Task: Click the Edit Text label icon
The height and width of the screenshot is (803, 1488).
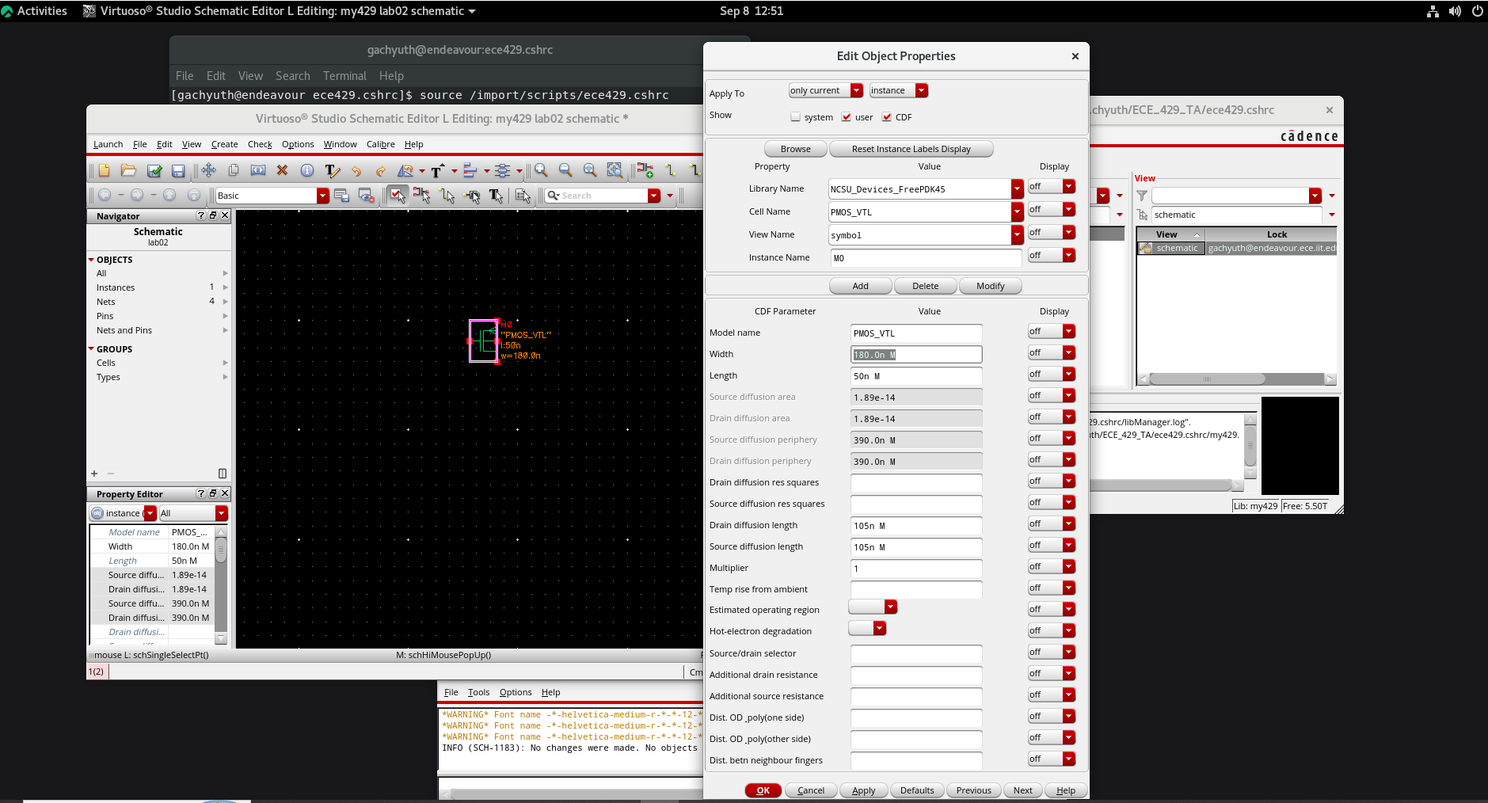Action: pos(332,170)
